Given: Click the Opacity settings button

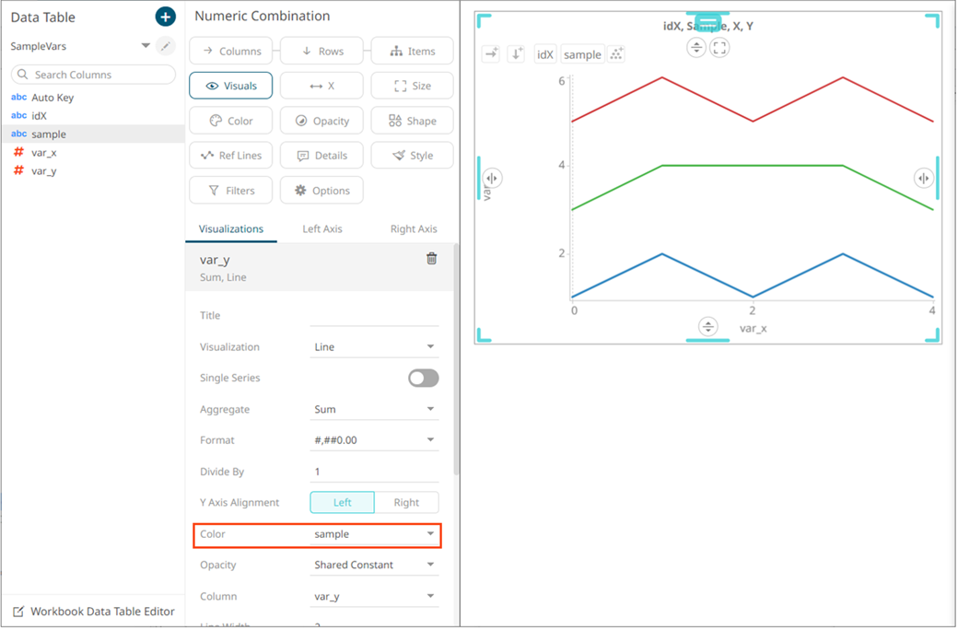Looking at the screenshot, I should click(x=321, y=121).
